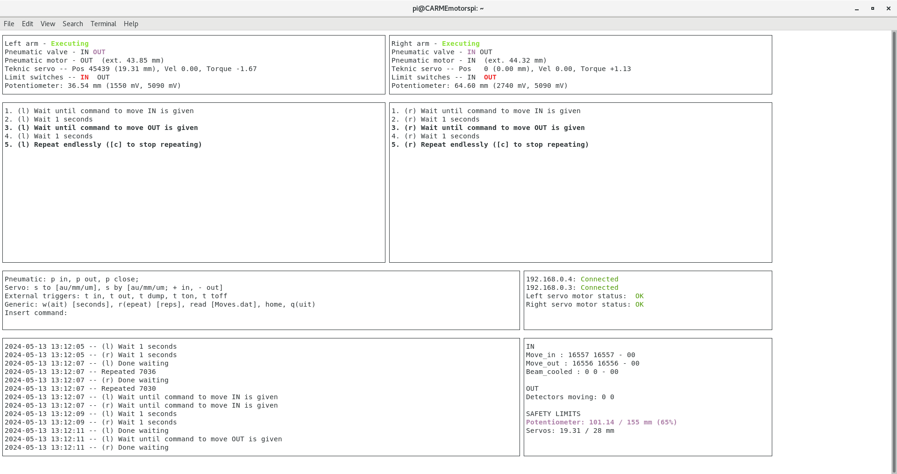Open the Search menu
The width and height of the screenshot is (897, 474).
click(x=73, y=24)
